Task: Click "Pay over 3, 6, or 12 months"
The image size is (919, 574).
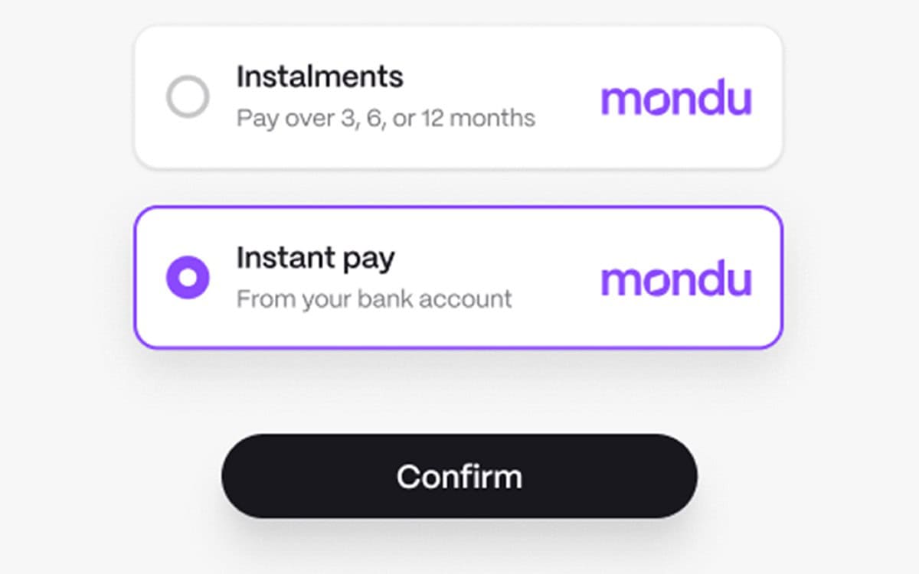Action: click(385, 119)
